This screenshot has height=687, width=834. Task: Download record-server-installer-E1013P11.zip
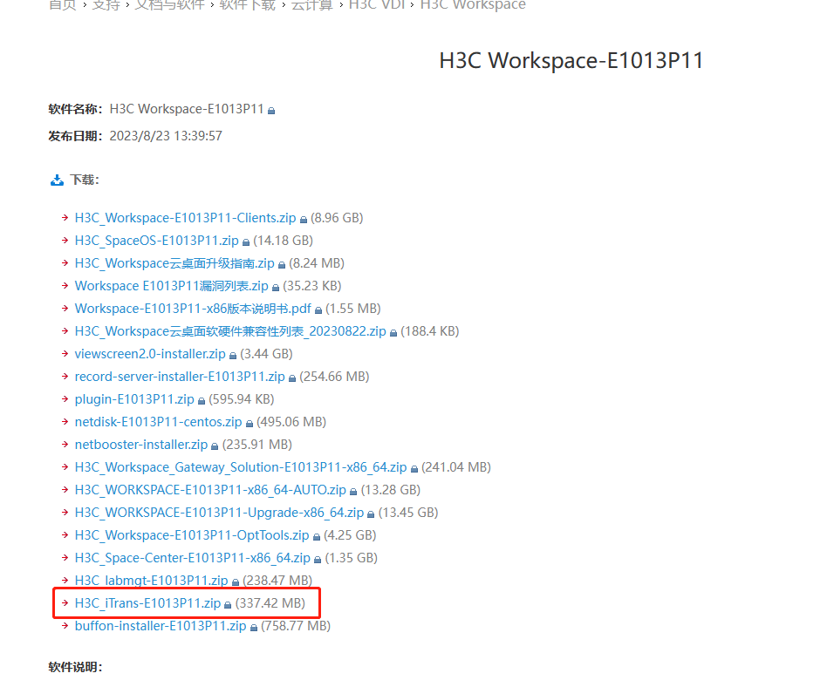[x=180, y=377]
